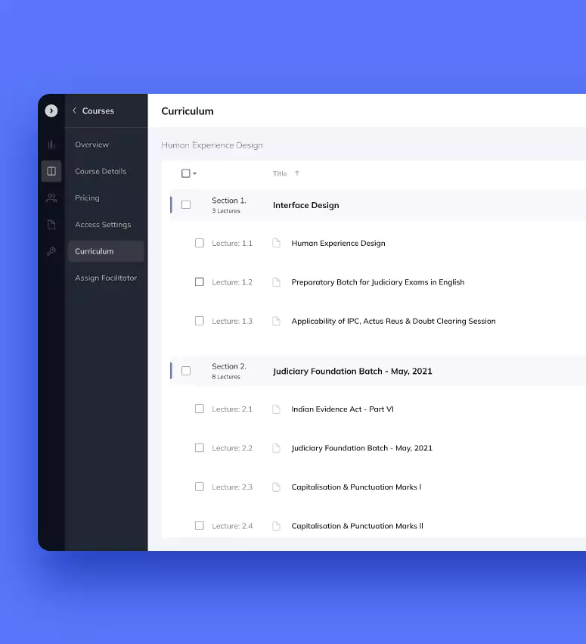Check the Lecture 2.2 checkbox
Screen dimensions: 586x644
click(x=200, y=448)
